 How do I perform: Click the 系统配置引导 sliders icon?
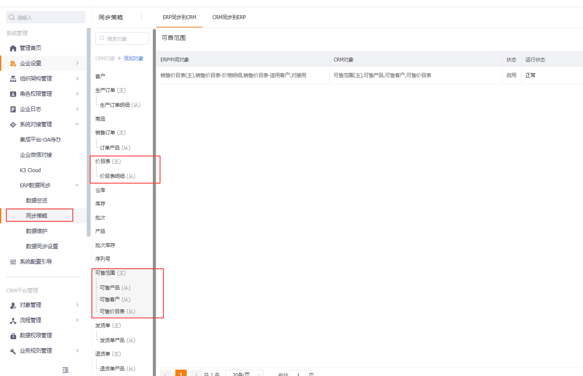tap(13, 262)
